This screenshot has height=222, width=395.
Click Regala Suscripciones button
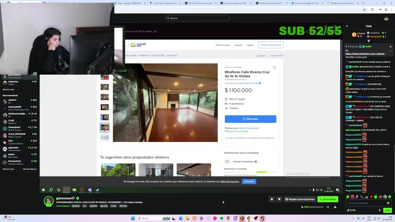(300, 199)
